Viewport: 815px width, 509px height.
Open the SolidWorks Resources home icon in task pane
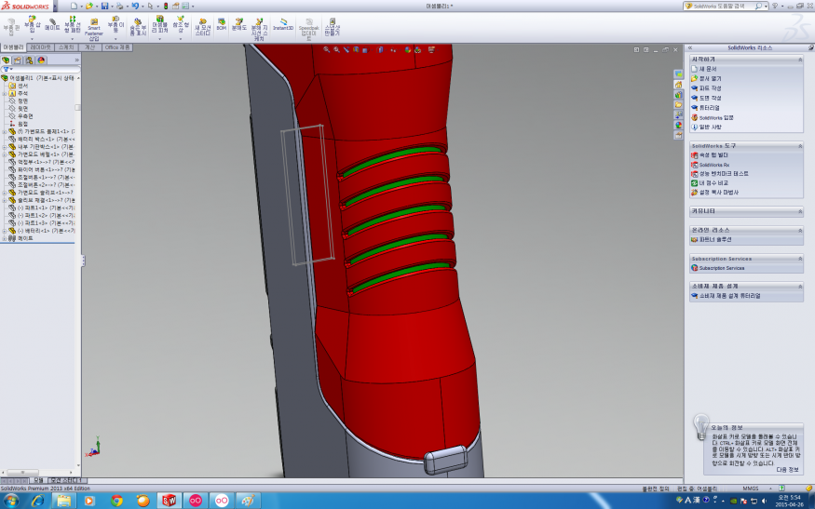678,84
